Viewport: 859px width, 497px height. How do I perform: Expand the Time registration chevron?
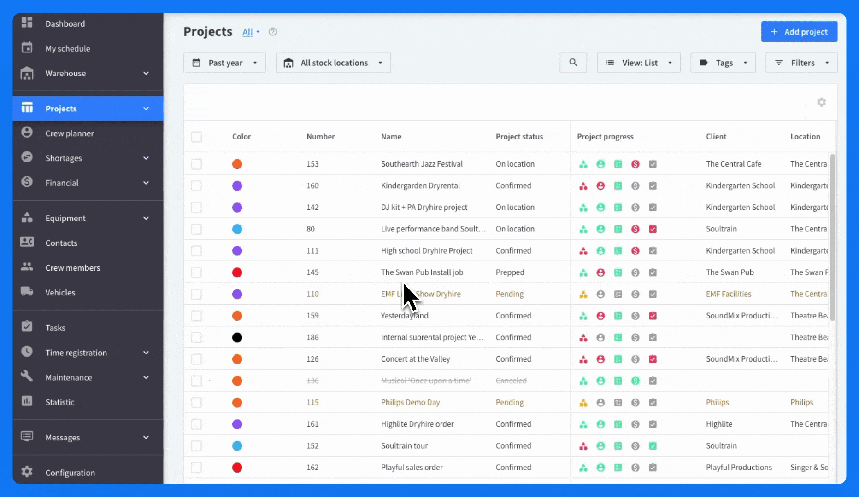[146, 353]
